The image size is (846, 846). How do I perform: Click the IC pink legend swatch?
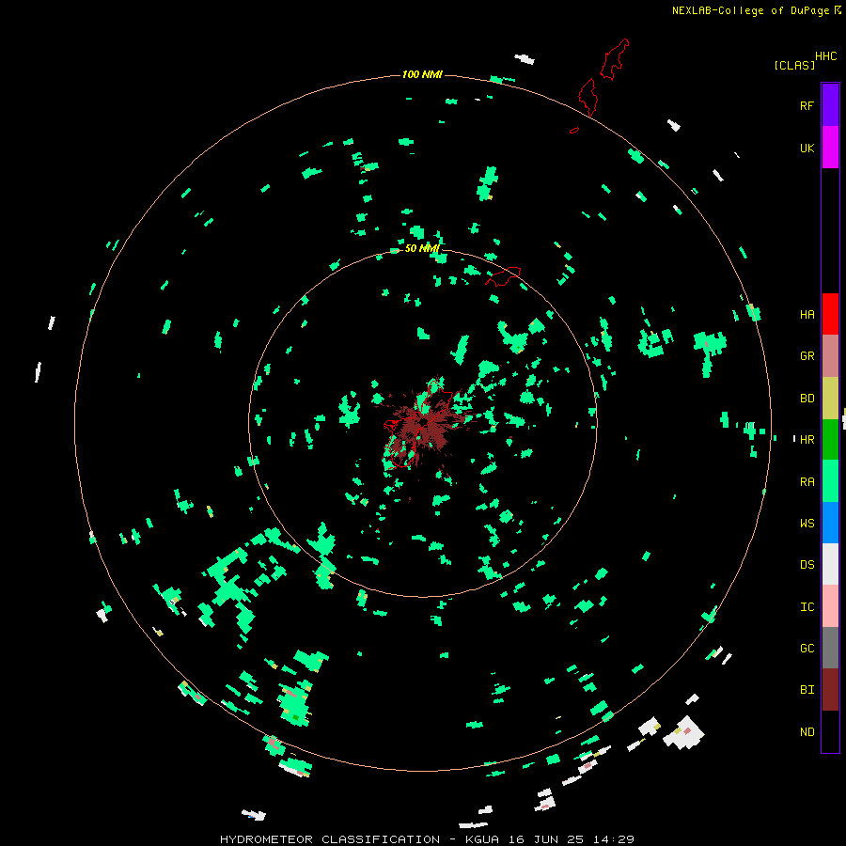pos(830,606)
